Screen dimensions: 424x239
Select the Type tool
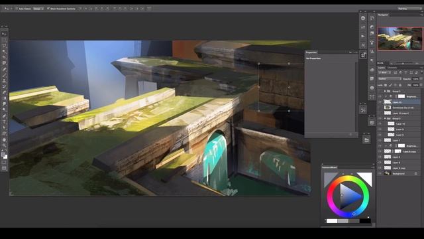tap(4, 122)
